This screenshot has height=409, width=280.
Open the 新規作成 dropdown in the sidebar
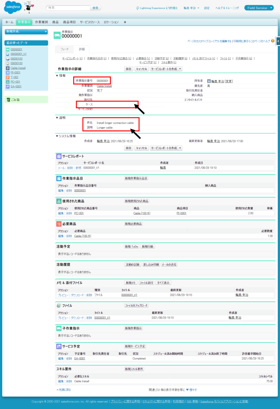point(26,32)
